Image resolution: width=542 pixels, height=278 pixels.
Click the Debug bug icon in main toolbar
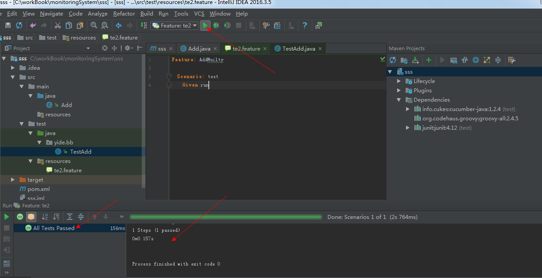pyautogui.click(x=216, y=26)
